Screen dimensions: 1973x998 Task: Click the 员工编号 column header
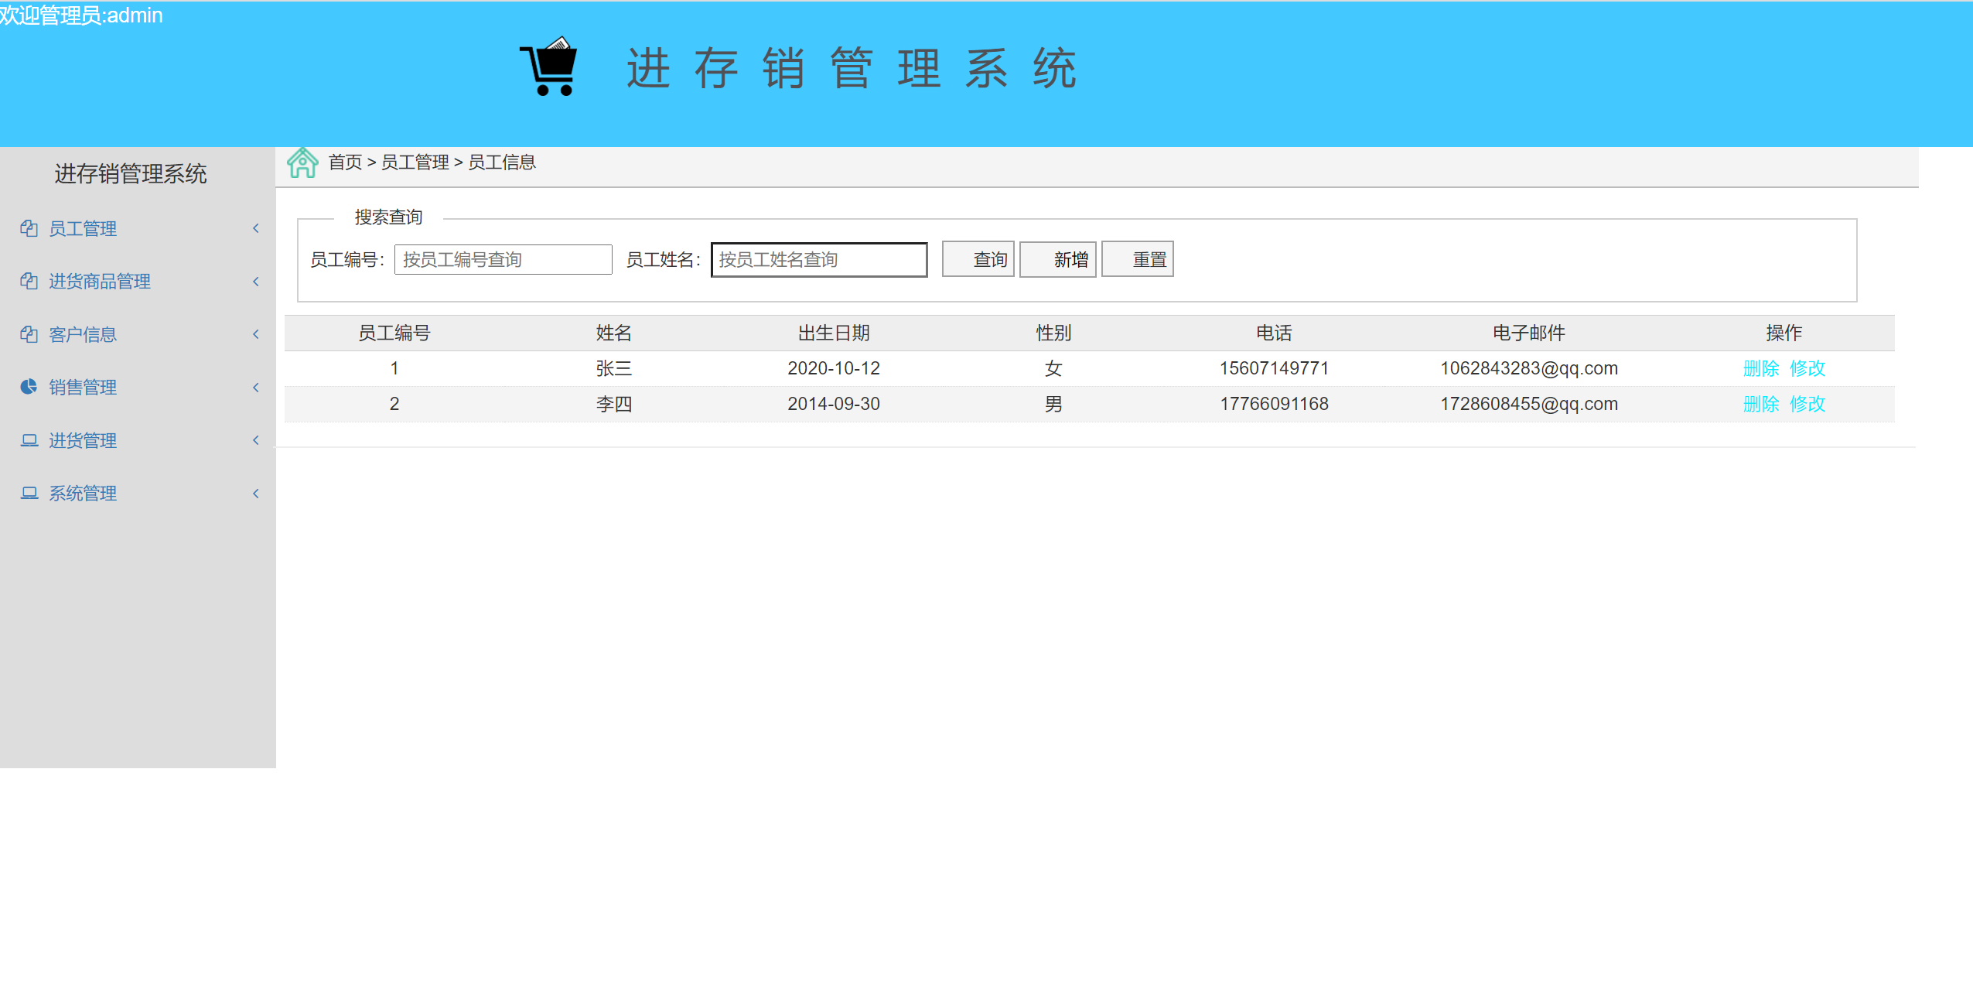[x=394, y=333]
